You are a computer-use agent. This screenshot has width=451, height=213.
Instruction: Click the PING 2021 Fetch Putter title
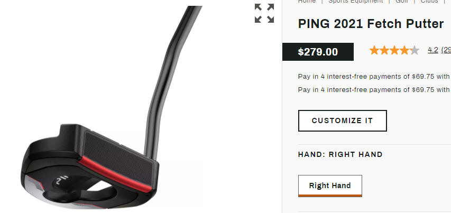click(371, 24)
